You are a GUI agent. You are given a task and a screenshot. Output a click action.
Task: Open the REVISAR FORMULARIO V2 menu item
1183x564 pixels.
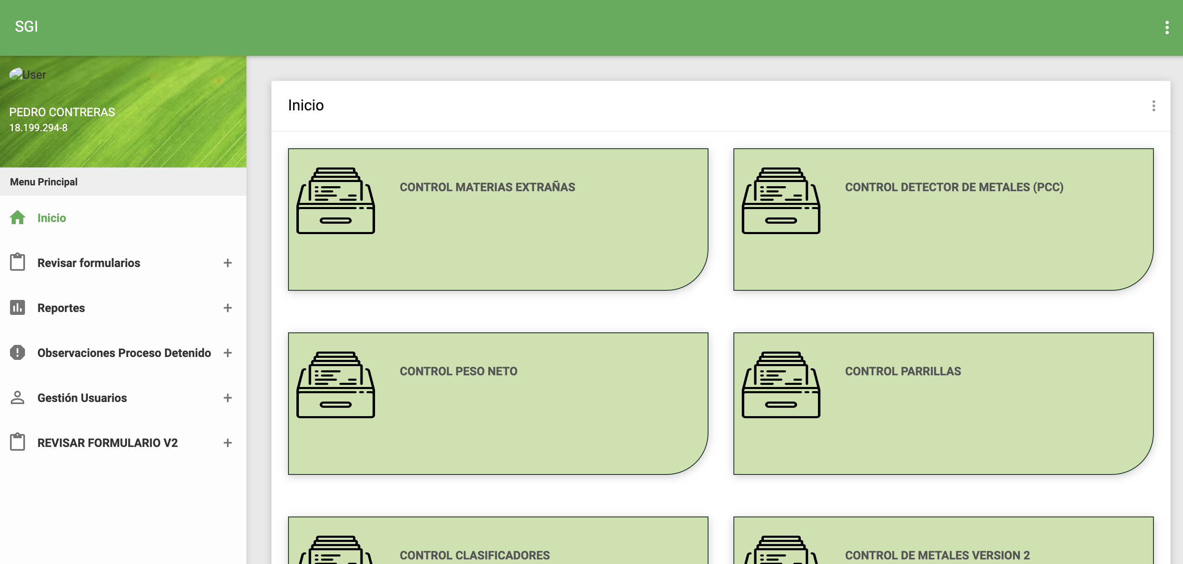click(x=123, y=443)
